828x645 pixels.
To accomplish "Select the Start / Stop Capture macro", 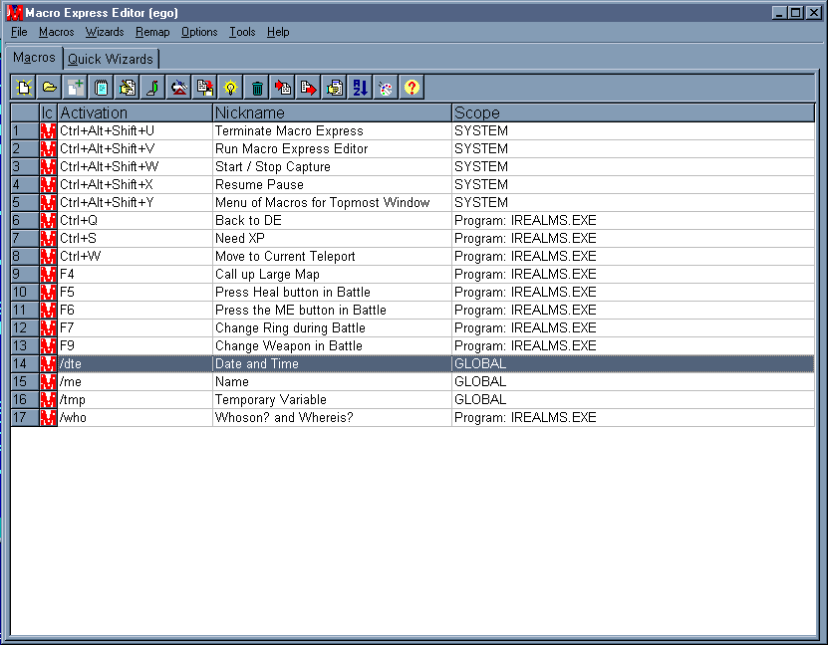I will (332, 166).
